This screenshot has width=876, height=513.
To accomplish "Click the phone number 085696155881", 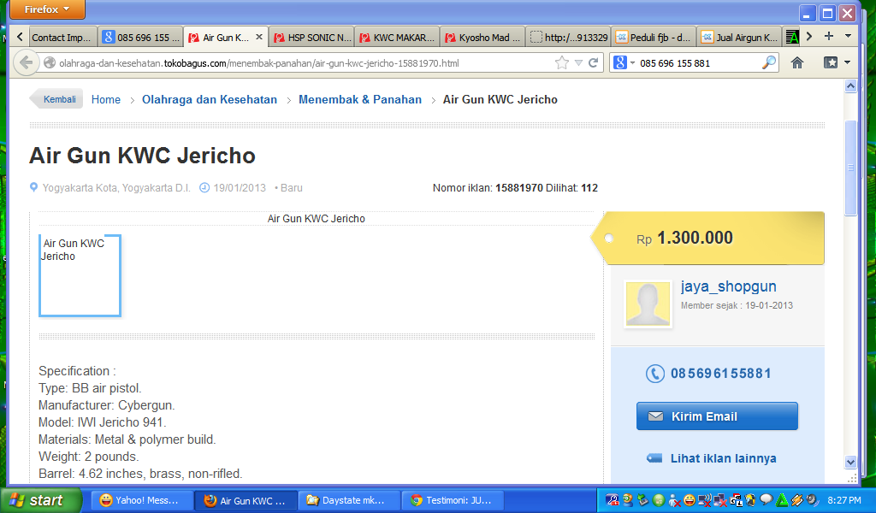I will point(720,374).
